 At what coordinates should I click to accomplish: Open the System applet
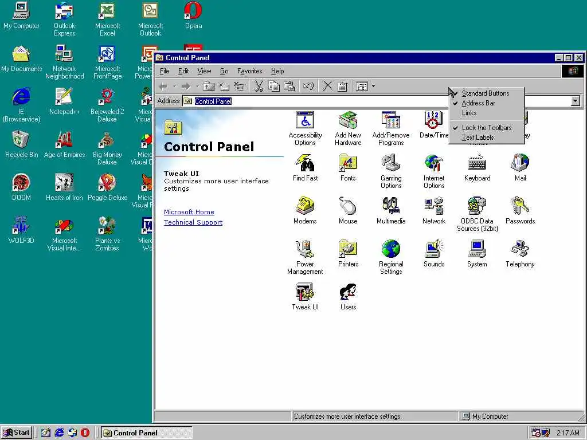[477, 254]
